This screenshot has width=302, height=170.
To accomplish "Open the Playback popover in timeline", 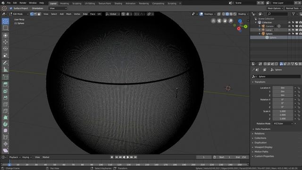I will [x=15, y=157].
